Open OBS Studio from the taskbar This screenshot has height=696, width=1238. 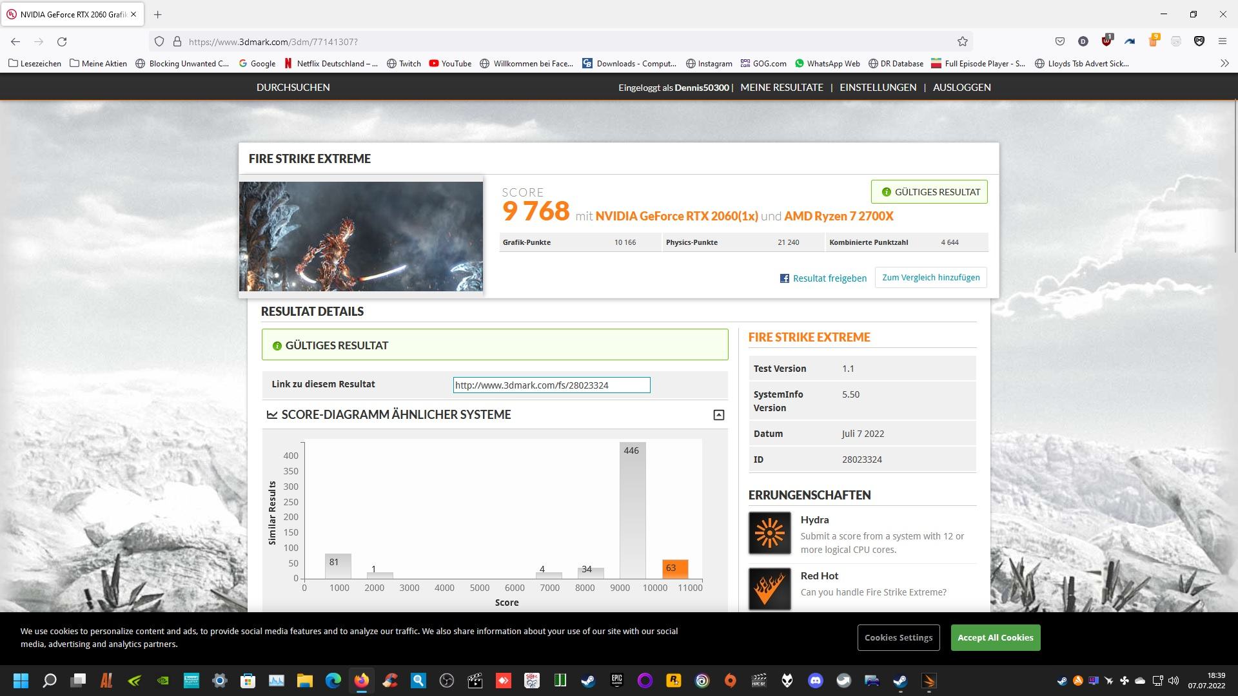pos(446,681)
